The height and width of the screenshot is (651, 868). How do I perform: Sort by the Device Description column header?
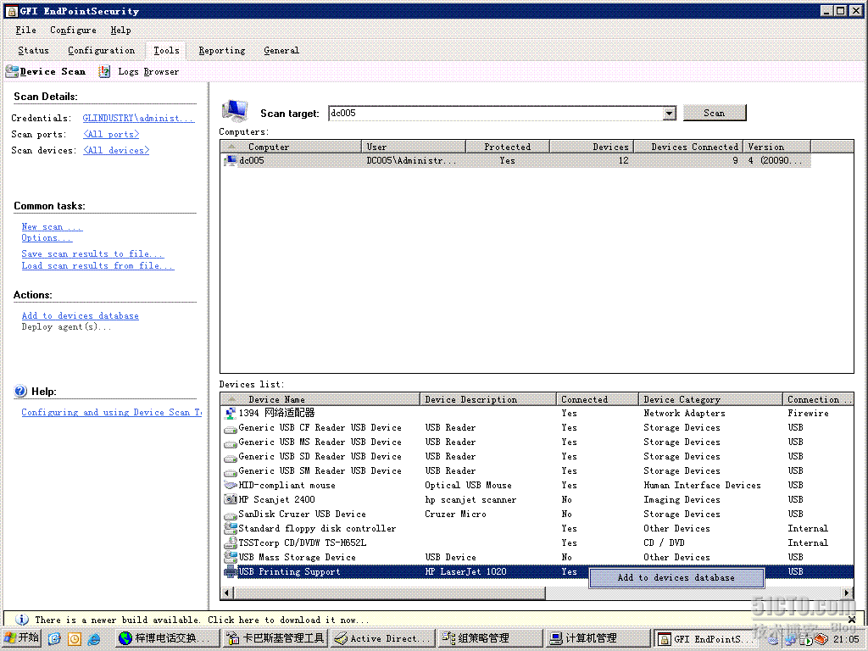487,399
